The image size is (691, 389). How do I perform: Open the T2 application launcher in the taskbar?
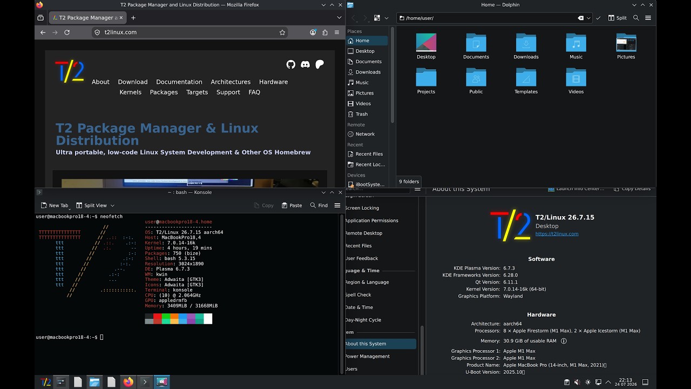click(x=45, y=382)
